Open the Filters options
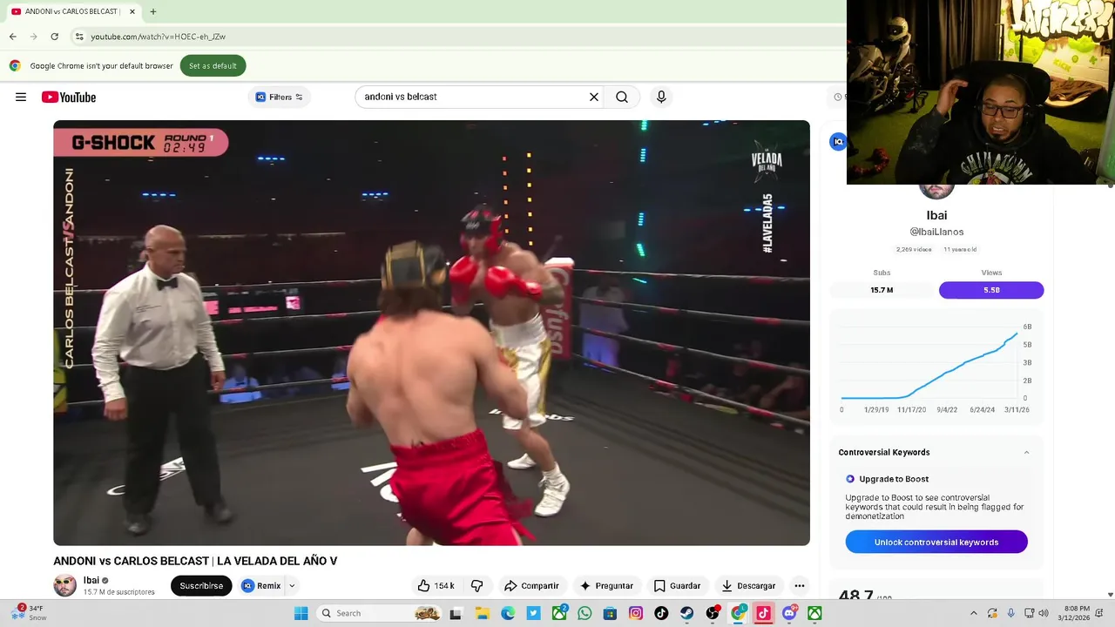Viewport: 1115px width, 627px height. point(280,97)
